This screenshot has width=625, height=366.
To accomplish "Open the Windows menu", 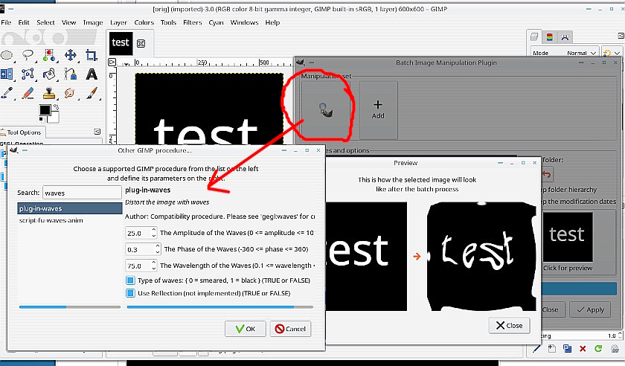I will tap(244, 23).
